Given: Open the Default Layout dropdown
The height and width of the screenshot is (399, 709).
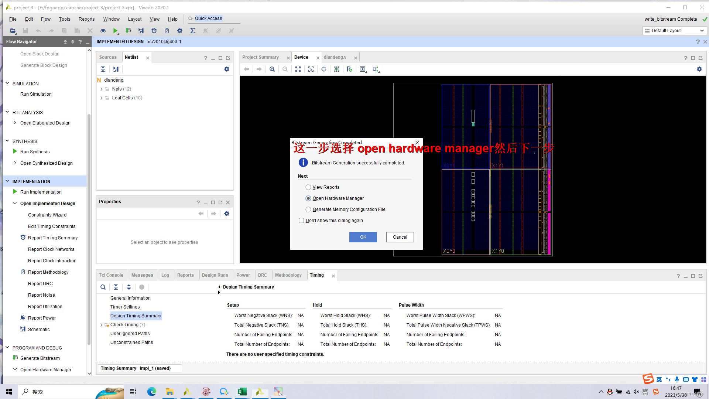Looking at the screenshot, I should point(674,31).
